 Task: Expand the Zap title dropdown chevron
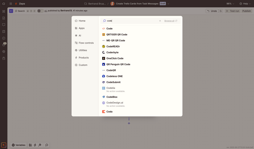[168, 4]
